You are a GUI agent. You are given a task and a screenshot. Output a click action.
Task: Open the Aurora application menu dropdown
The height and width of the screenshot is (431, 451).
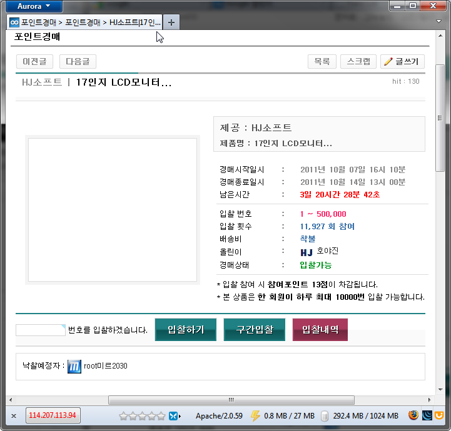pos(34,6)
